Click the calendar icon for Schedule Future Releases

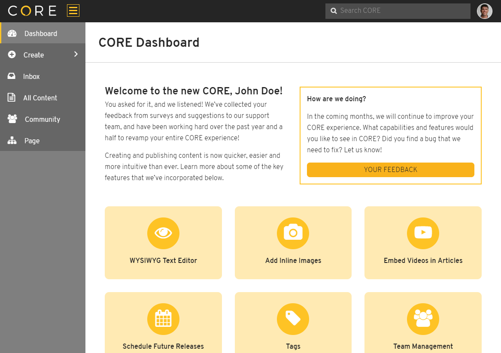[x=163, y=319]
